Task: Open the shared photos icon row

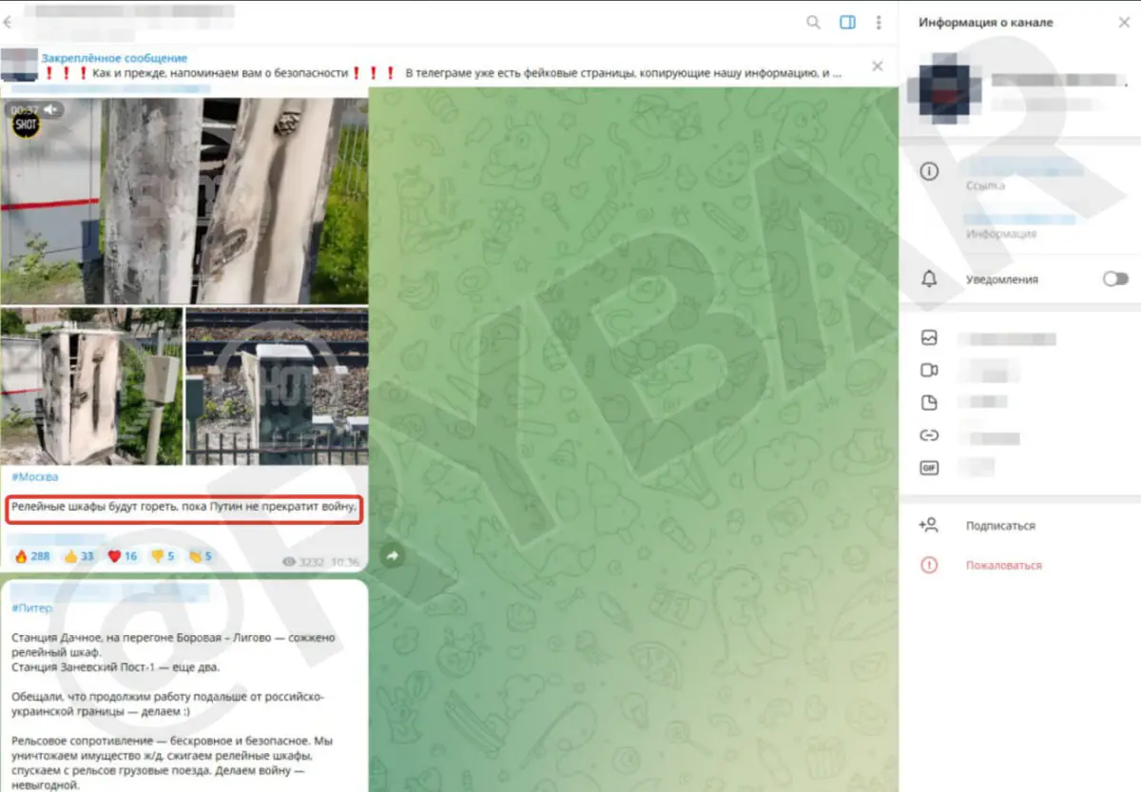Action: (x=929, y=338)
